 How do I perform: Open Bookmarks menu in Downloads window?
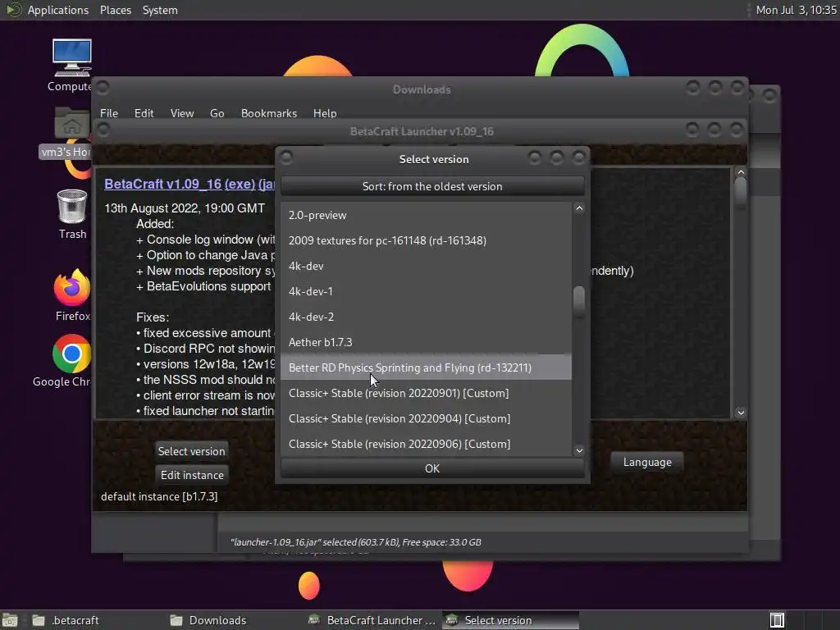click(x=269, y=113)
